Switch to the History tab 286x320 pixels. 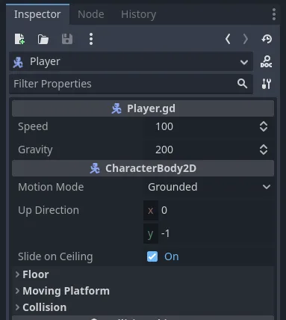coord(138,14)
